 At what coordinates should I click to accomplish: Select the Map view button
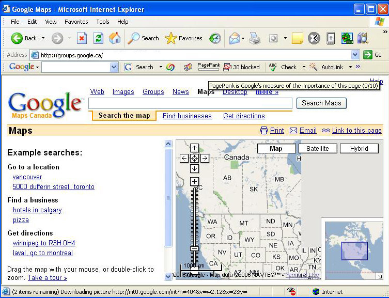coord(276,149)
